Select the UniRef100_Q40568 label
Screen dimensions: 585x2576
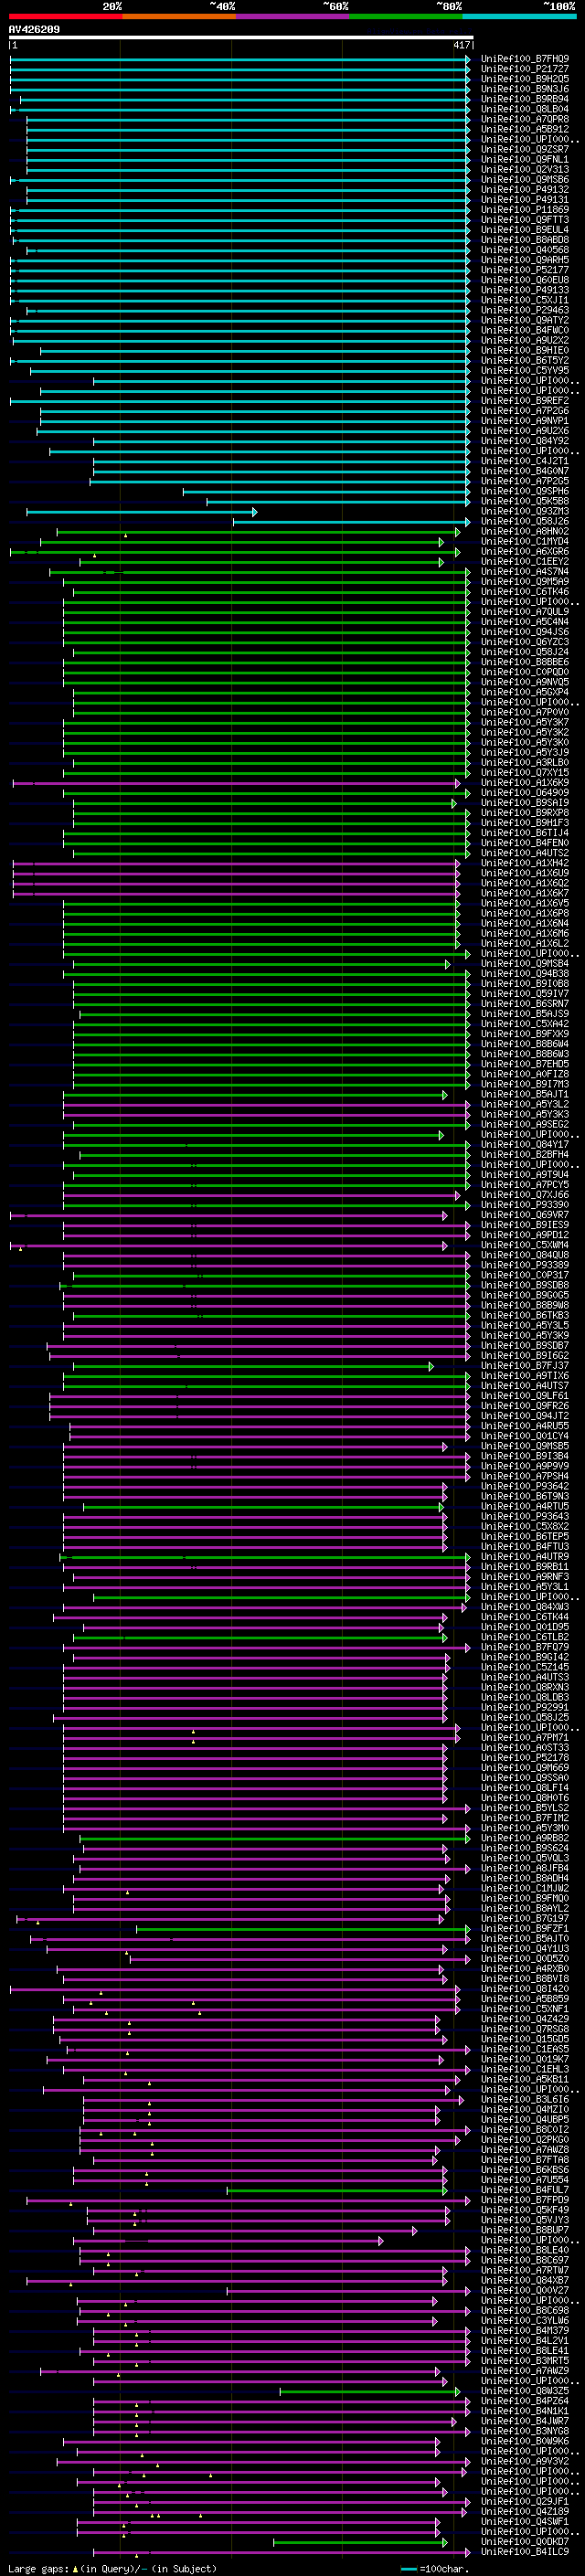525,250
